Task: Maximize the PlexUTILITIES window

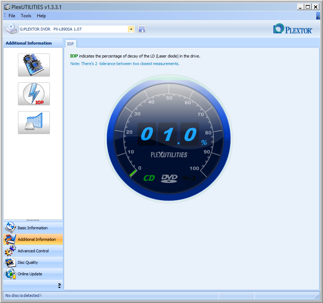Action: [308, 7]
